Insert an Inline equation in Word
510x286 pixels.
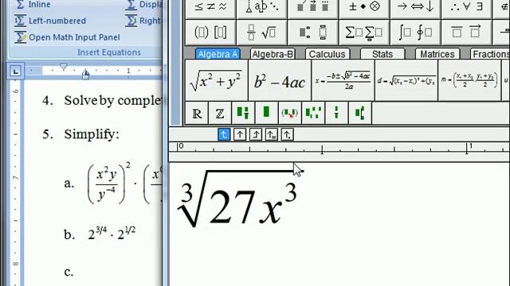pyautogui.click(x=33, y=5)
